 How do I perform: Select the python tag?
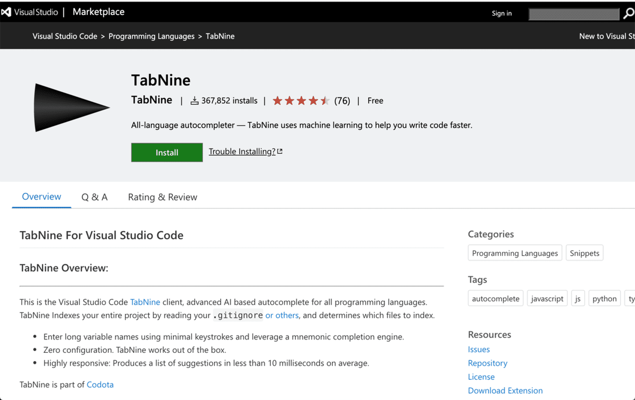point(604,298)
